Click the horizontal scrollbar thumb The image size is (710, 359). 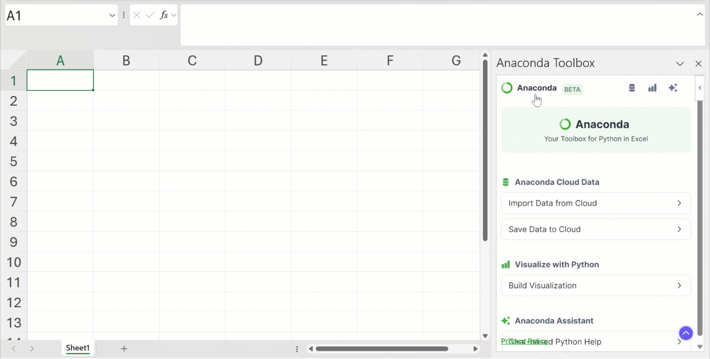pos(382,349)
